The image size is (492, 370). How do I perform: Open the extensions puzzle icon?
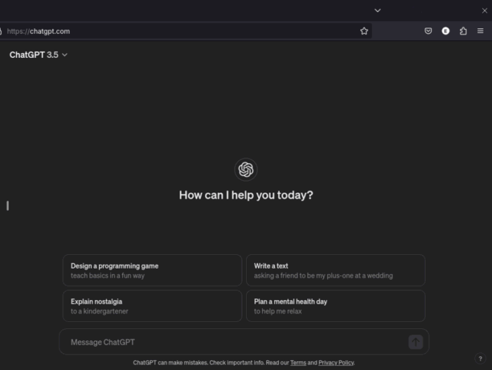[x=463, y=31]
